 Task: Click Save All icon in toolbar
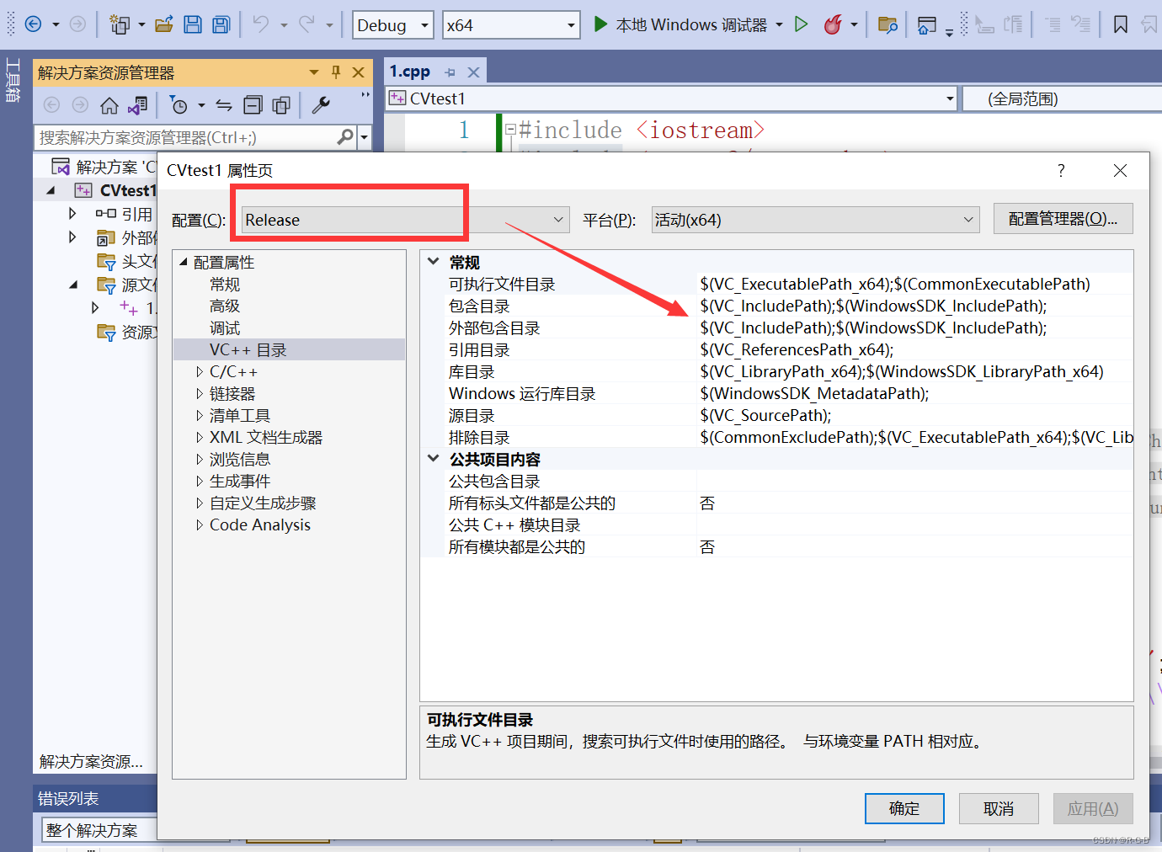[221, 24]
